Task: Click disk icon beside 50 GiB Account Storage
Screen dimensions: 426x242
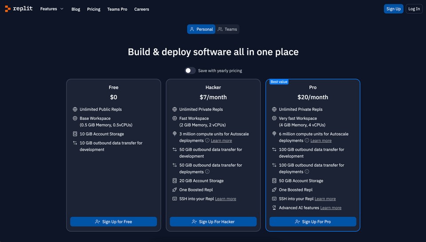Action: pyautogui.click(x=274, y=181)
